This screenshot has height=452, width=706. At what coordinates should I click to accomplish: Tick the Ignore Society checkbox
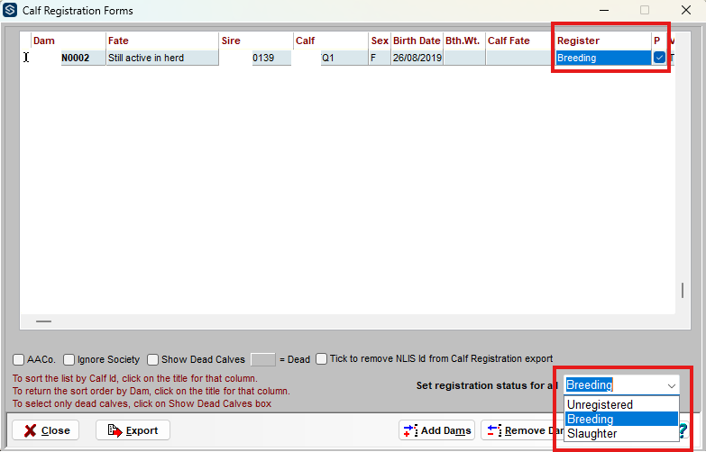coord(69,359)
